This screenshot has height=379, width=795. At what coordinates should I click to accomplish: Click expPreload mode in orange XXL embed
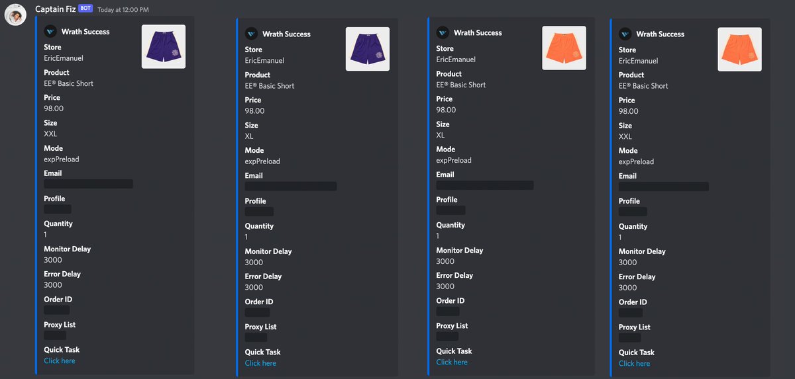pos(636,161)
